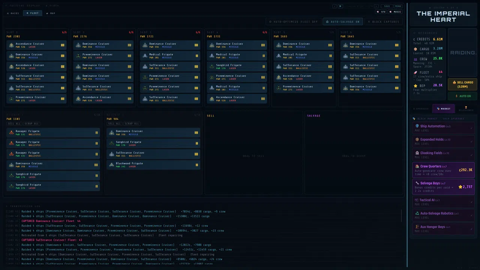Click Sell All in Reserve 2
Screen dimensions: 480x270
(114, 124)
